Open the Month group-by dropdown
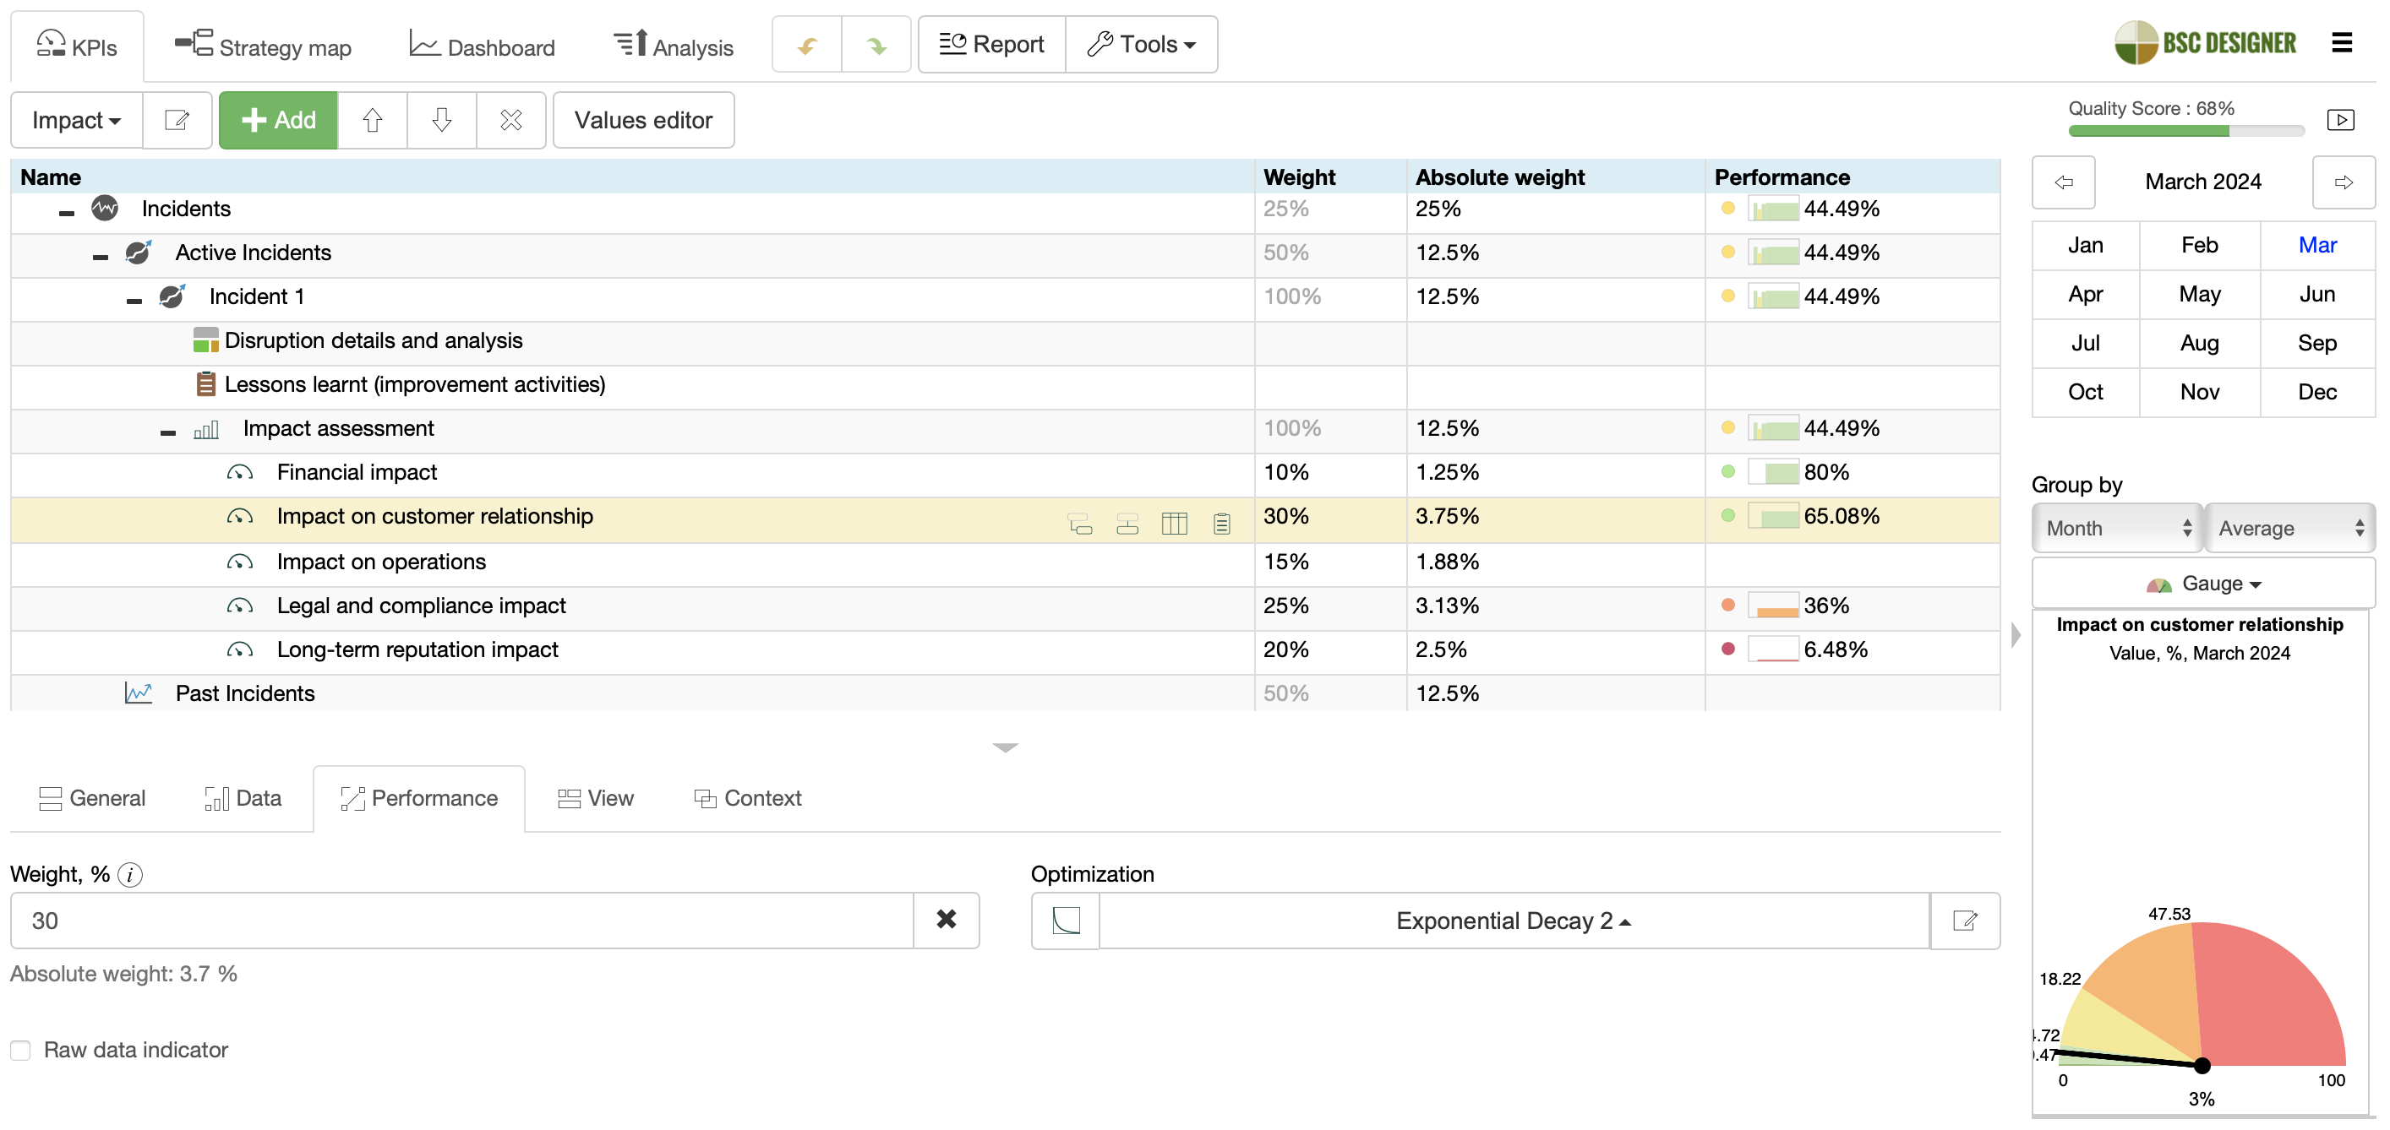The image size is (2390, 1130). click(x=2116, y=529)
